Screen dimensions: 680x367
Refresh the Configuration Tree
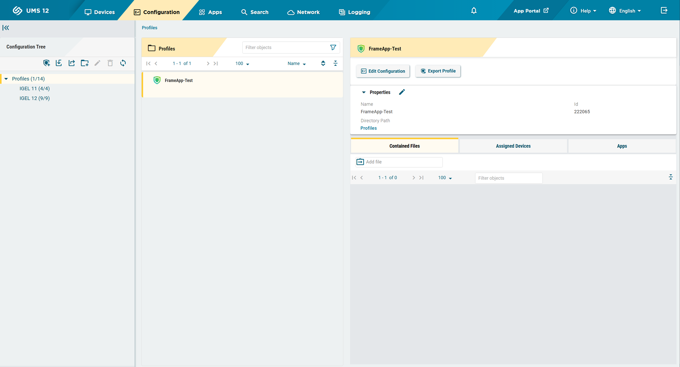coord(123,63)
